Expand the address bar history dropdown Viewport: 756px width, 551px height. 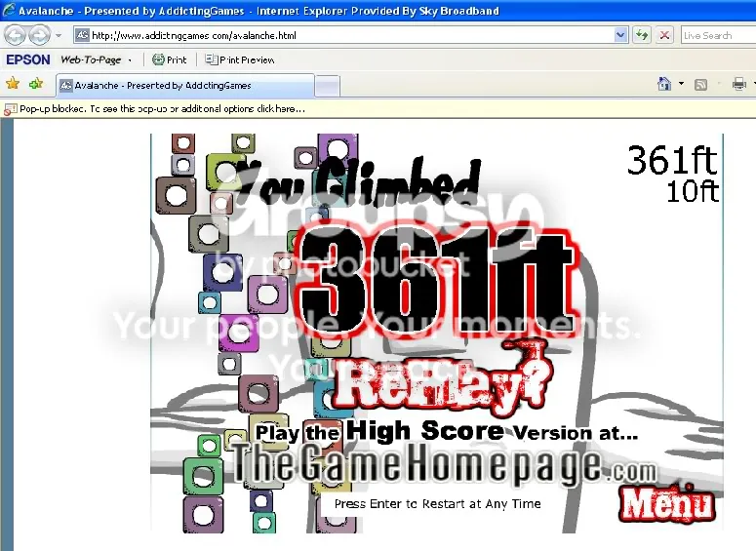click(621, 35)
